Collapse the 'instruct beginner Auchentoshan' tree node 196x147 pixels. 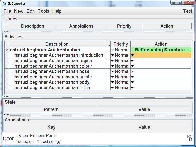point(6,50)
